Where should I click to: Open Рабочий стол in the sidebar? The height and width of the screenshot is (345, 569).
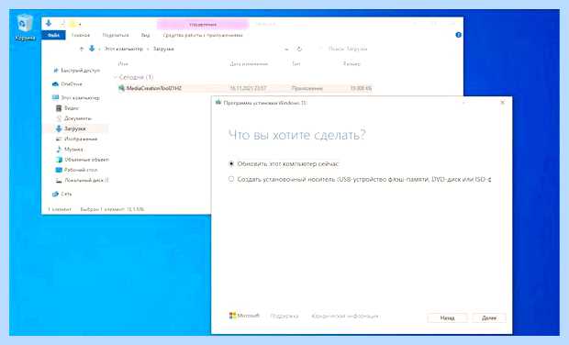coord(80,170)
